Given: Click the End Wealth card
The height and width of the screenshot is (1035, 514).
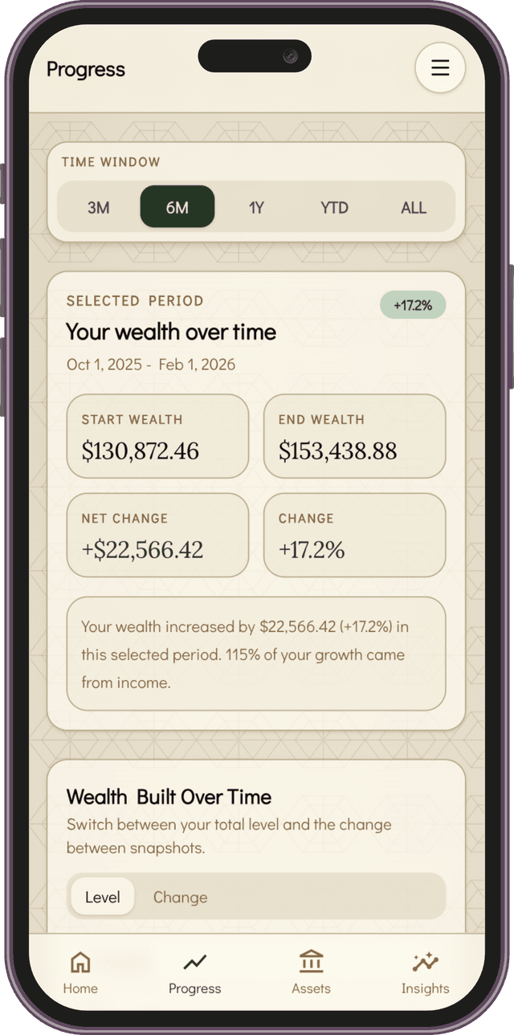Looking at the screenshot, I should pos(354,436).
